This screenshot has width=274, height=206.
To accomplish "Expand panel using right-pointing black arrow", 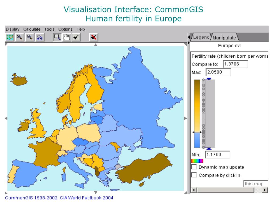I will click(189, 43).
